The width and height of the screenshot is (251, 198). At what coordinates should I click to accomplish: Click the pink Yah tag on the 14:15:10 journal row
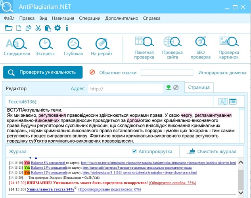27,163
